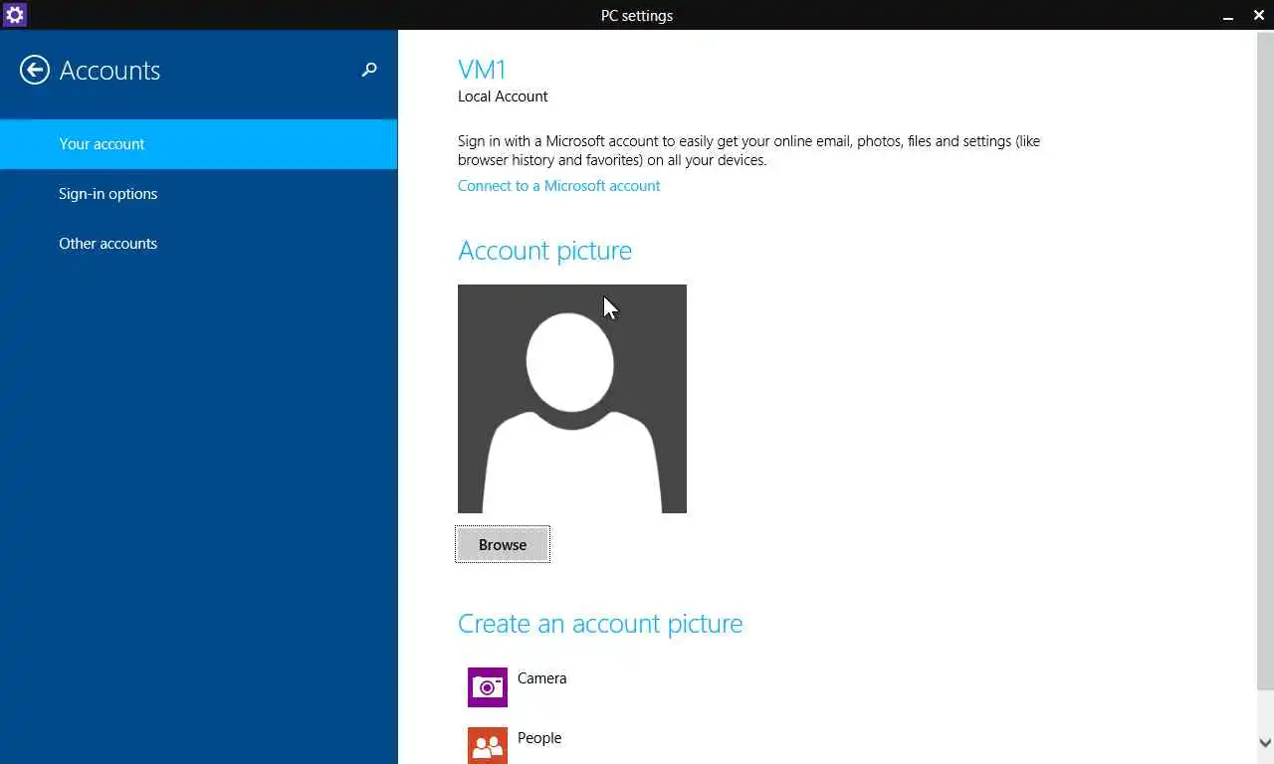Open the Camera app icon
This screenshot has width=1274, height=764.
(x=488, y=687)
